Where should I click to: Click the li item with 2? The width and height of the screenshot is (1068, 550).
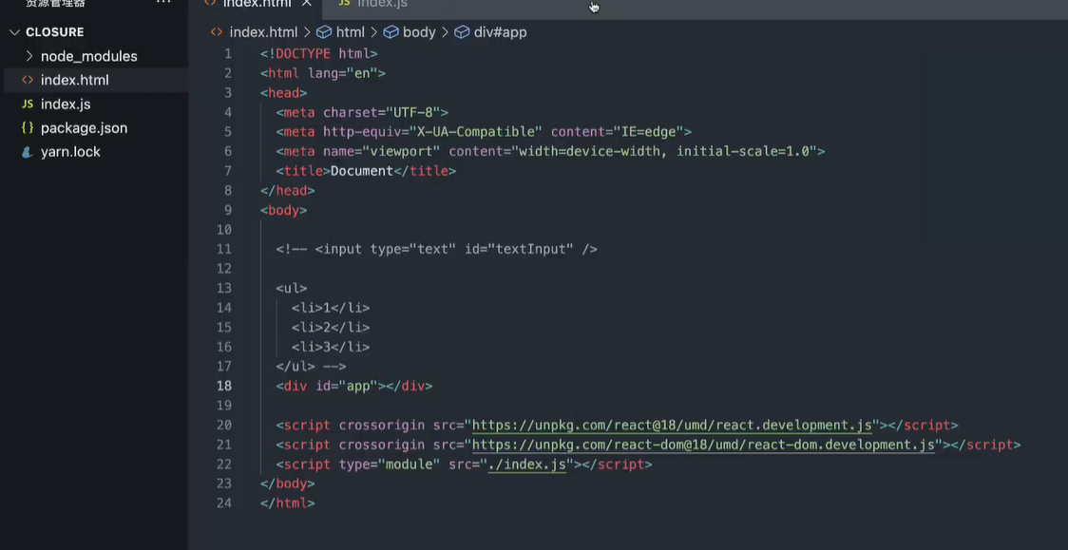(331, 328)
